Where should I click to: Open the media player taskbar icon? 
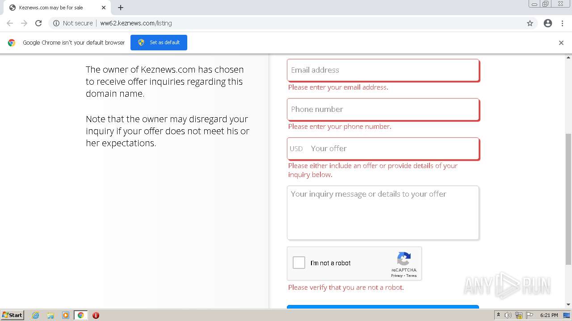(66, 315)
